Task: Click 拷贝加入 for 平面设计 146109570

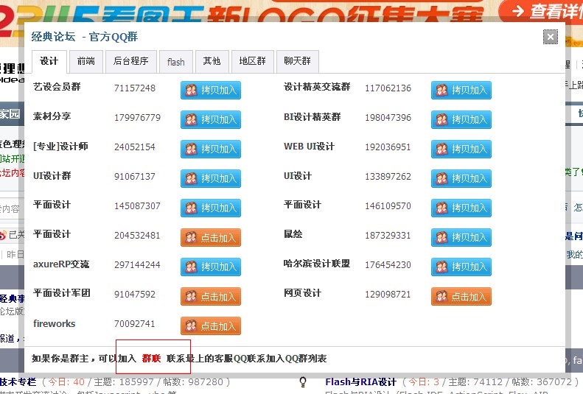Action: click(x=461, y=208)
